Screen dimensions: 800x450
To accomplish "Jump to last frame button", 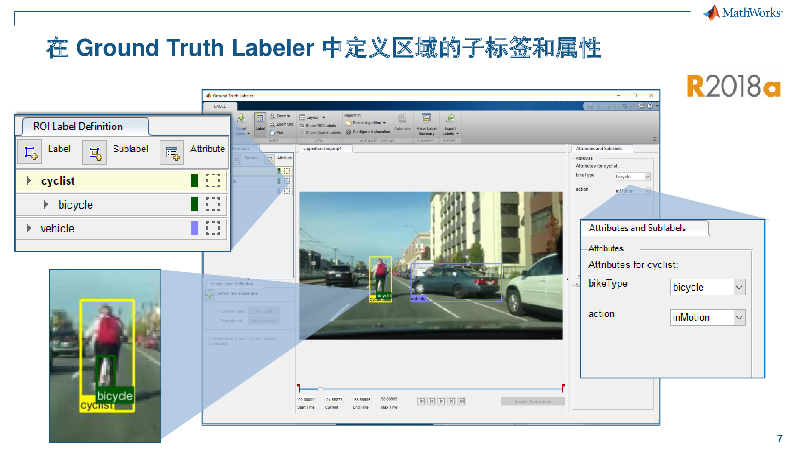I will 462,401.
